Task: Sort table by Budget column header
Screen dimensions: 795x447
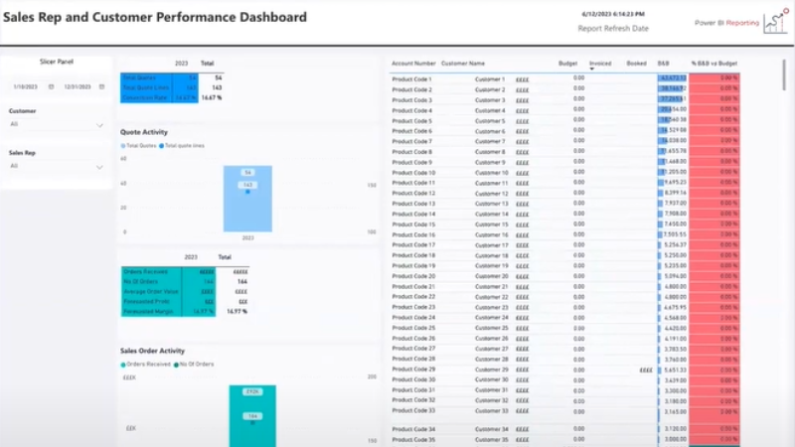Action: point(567,64)
